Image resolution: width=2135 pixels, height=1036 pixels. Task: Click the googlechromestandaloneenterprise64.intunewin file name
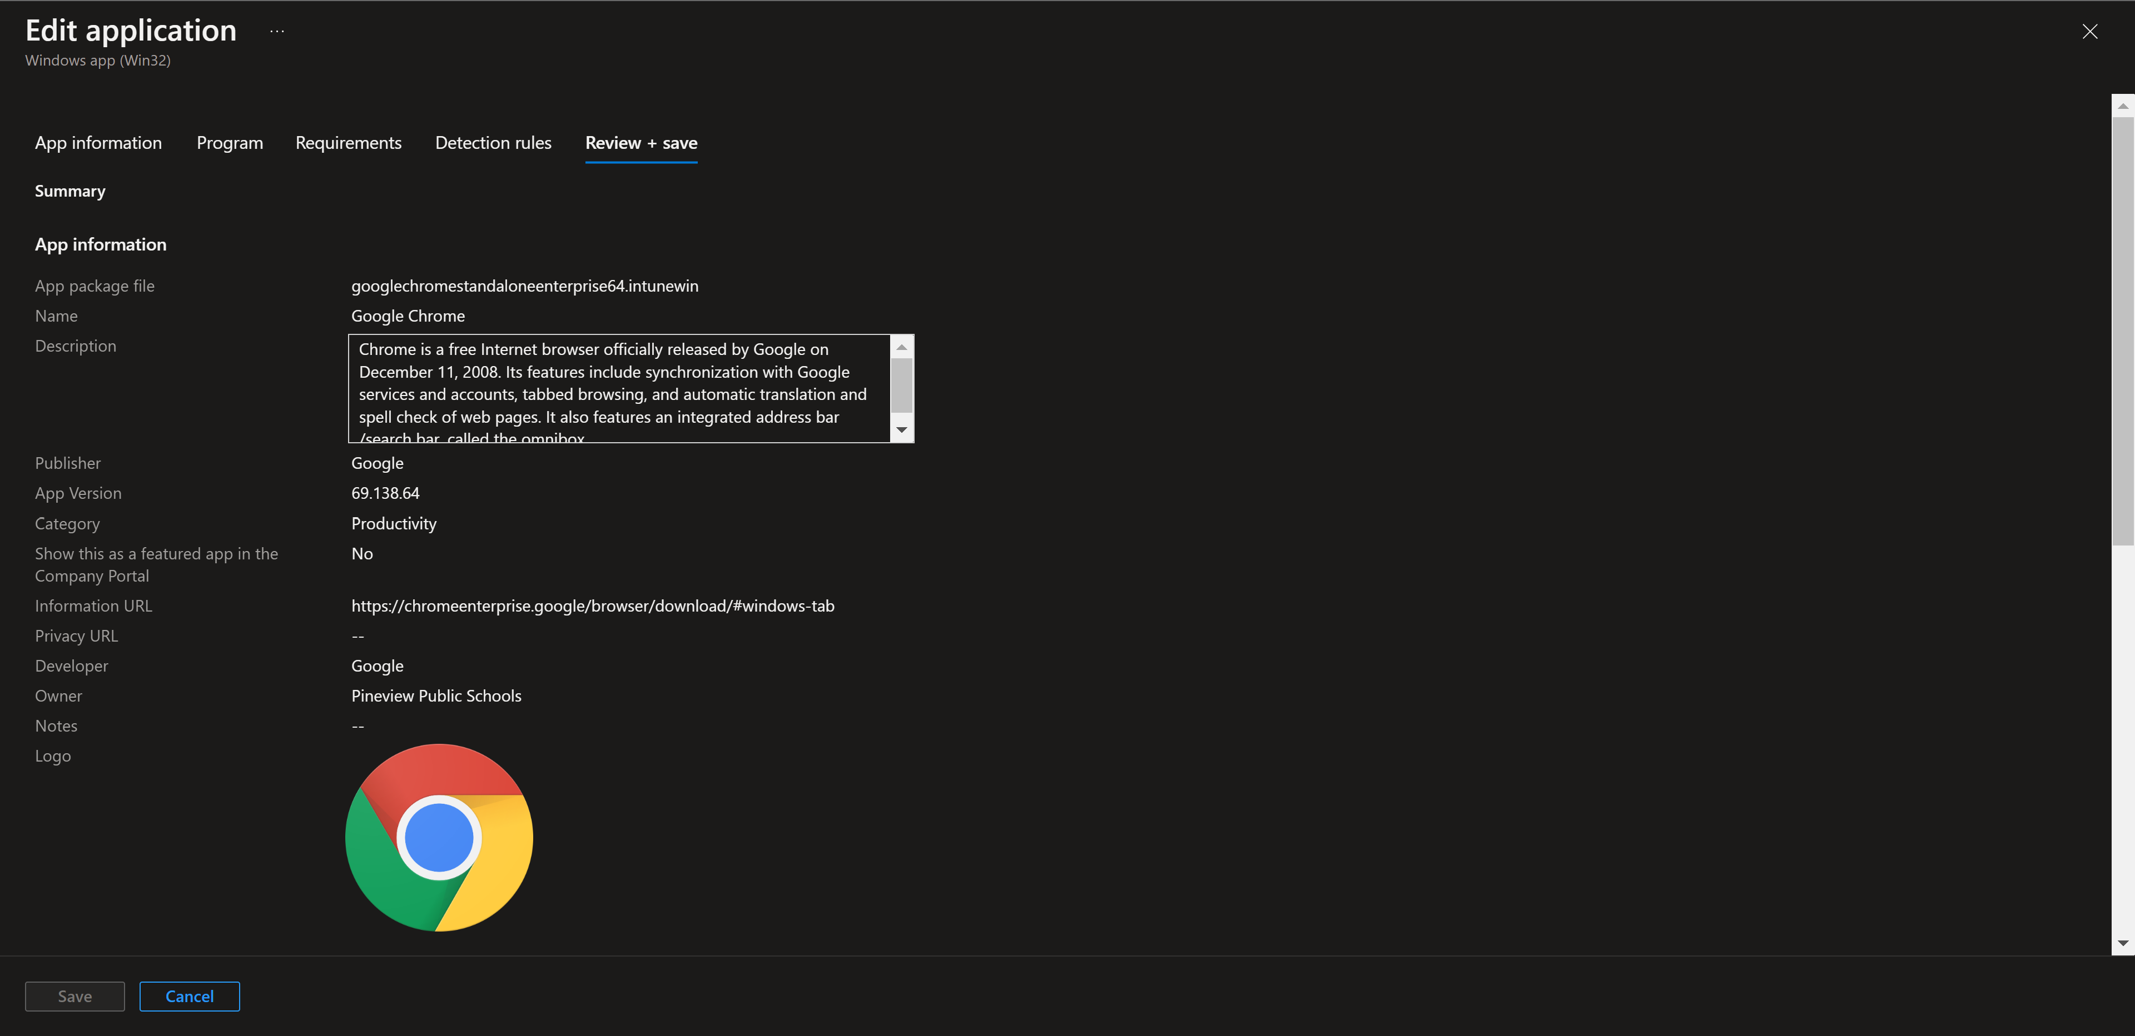click(525, 286)
